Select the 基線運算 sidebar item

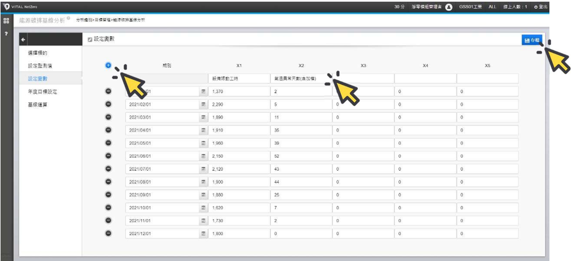coord(37,105)
